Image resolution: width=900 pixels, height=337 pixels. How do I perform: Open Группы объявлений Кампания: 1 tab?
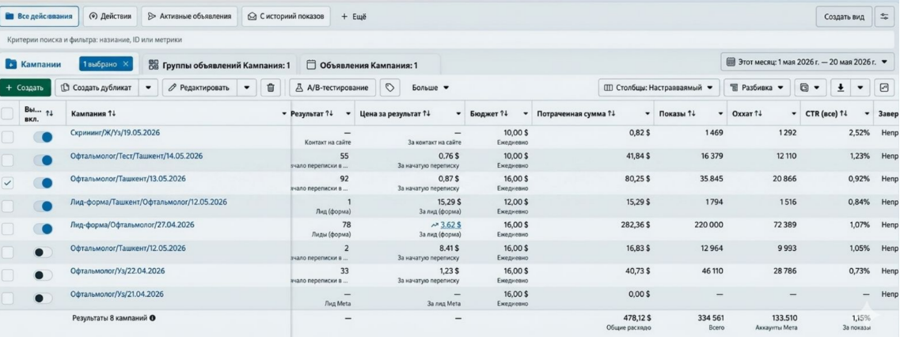(219, 65)
